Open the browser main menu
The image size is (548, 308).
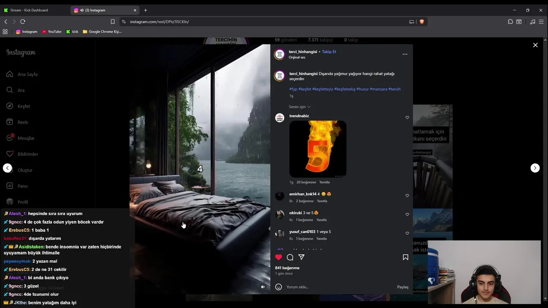(x=542, y=21)
